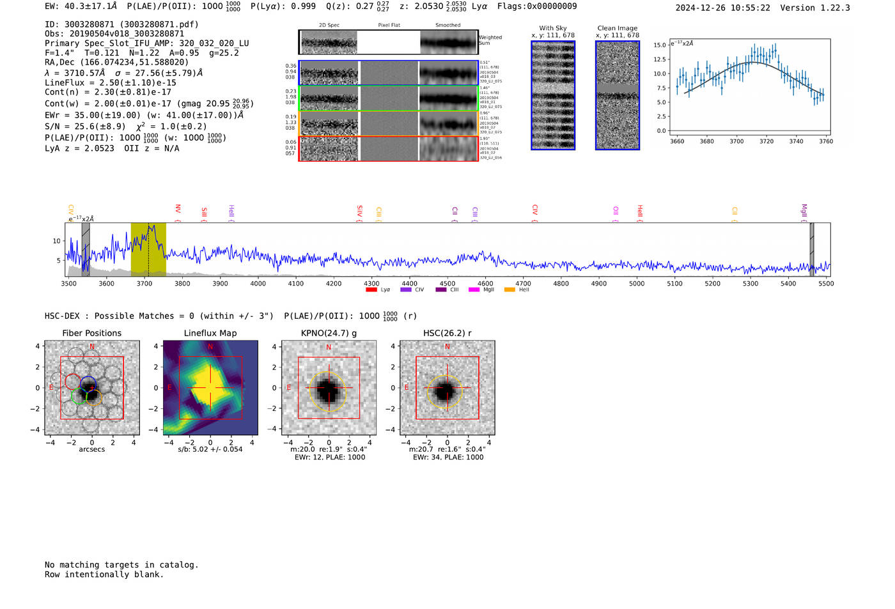Click the 'Primary Spec_Slot_IFU_AMP: 320_032_020_LU' line
The height and width of the screenshot is (609, 895).
click(x=147, y=43)
